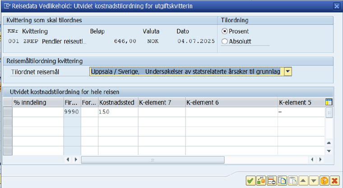Viewport: 343px width, 188px height.
Task: Click the change assignment icon with green and orange squares
Action: coord(261,181)
